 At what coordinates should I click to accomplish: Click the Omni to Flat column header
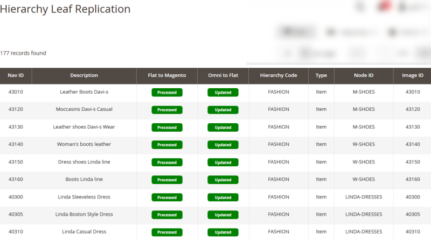(x=223, y=75)
